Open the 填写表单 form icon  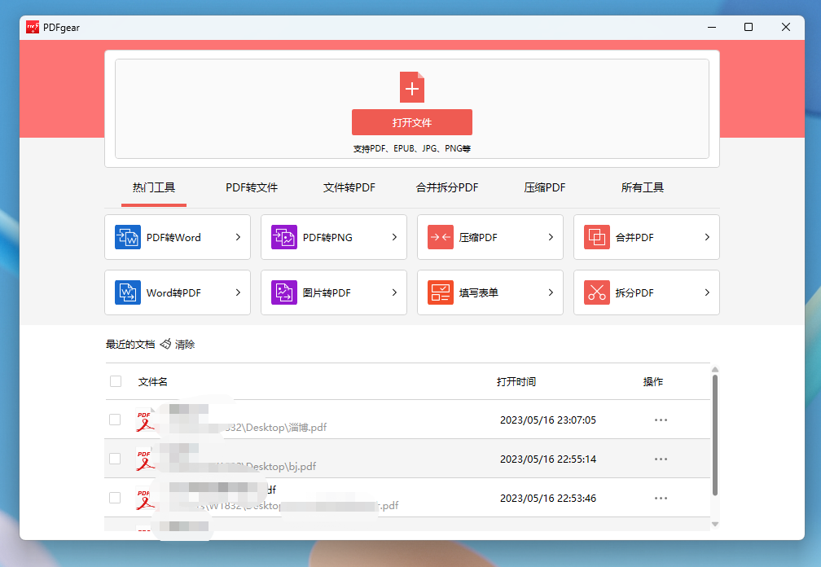click(x=441, y=292)
